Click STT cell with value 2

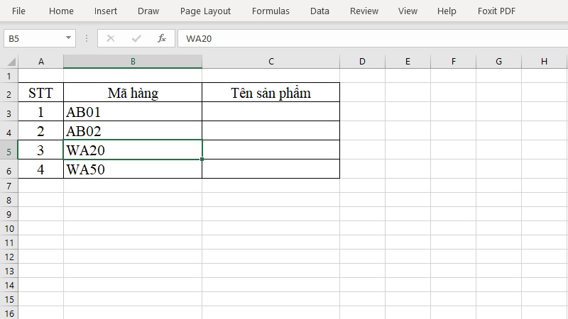[41, 131]
